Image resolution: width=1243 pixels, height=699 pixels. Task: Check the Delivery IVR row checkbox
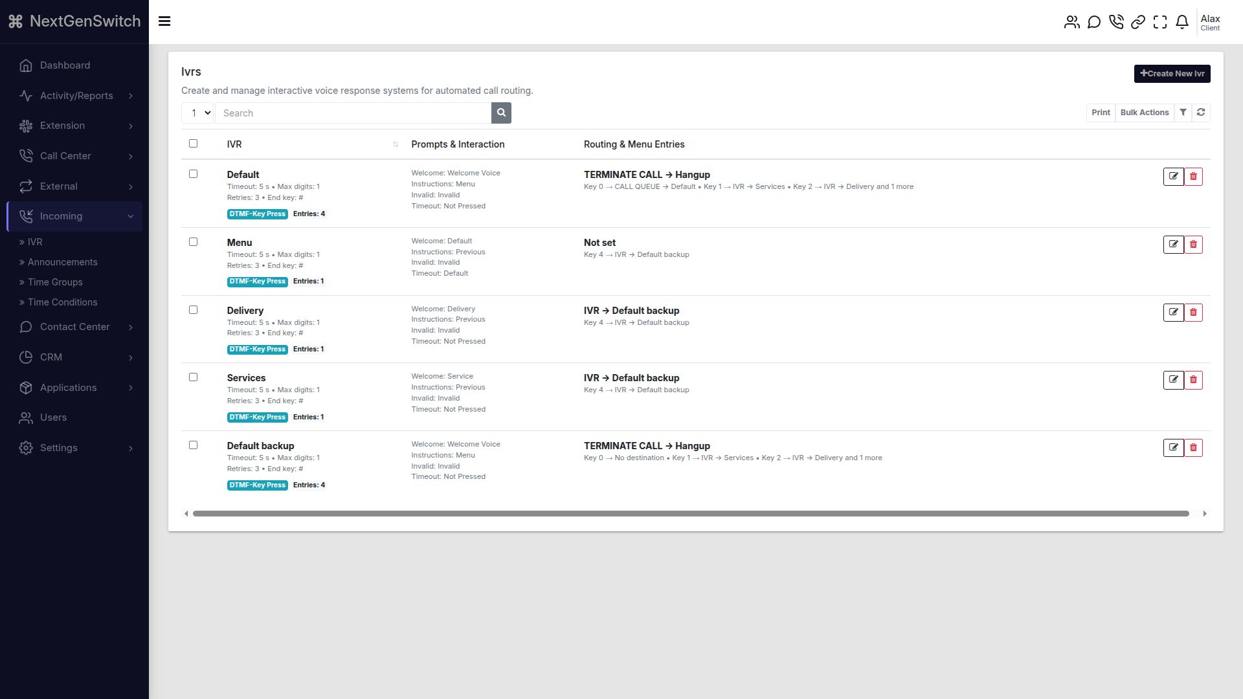[x=193, y=310]
